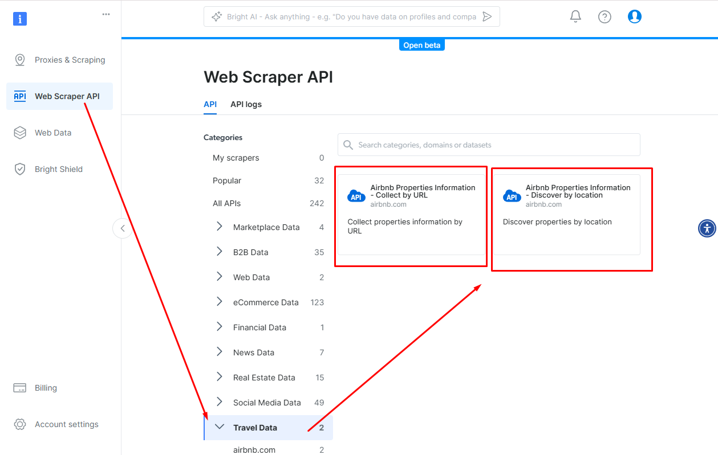Open the accessibility widget icon

[x=707, y=228]
